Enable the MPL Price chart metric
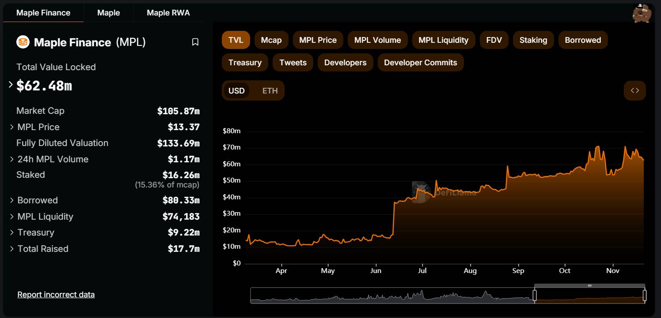The height and width of the screenshot is (318, 661). [x=318, y=40]
